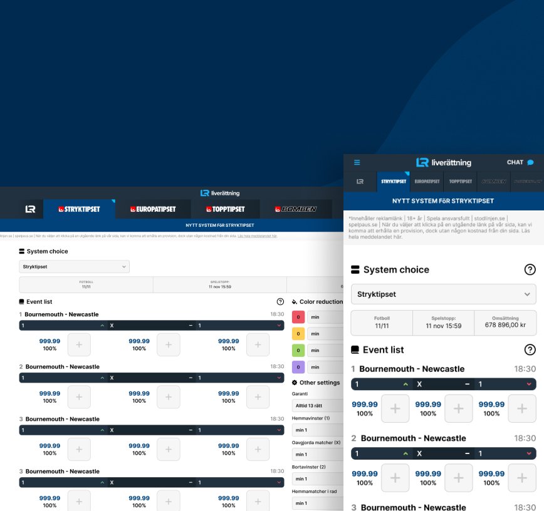Viewport: 544px width, 511px height.
Task: Switch to BOMBEN tab in desktop view
Action: [296, 209]
